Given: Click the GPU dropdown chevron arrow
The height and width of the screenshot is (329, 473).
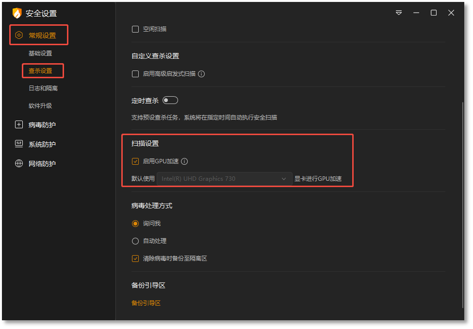Looking at the screenshot, I should point(284,179).
